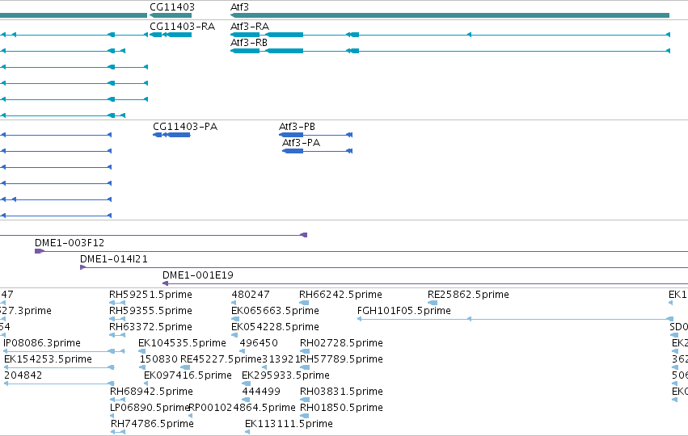Viewport: 688px width, 436px height.
Task: Select EST RH01850.5prime
Action: point(341,408)
